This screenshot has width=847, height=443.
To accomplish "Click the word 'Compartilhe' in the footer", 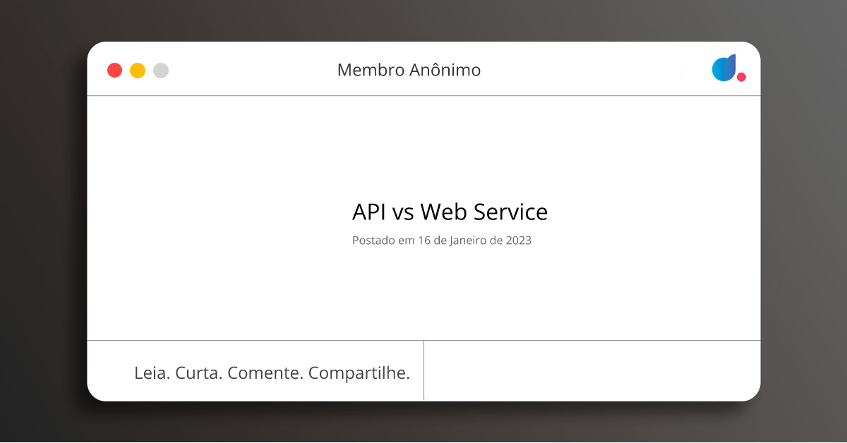I will point(359,372).
